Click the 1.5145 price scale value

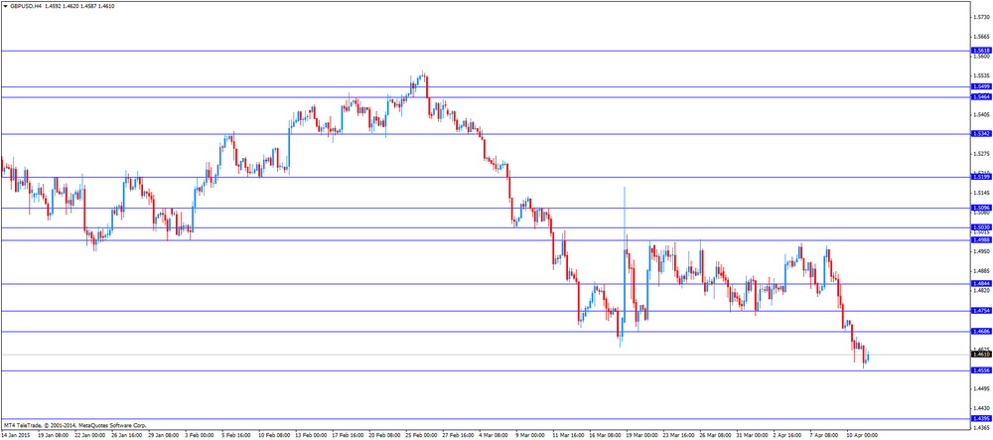pyautogui.click(x=980, y=193)
